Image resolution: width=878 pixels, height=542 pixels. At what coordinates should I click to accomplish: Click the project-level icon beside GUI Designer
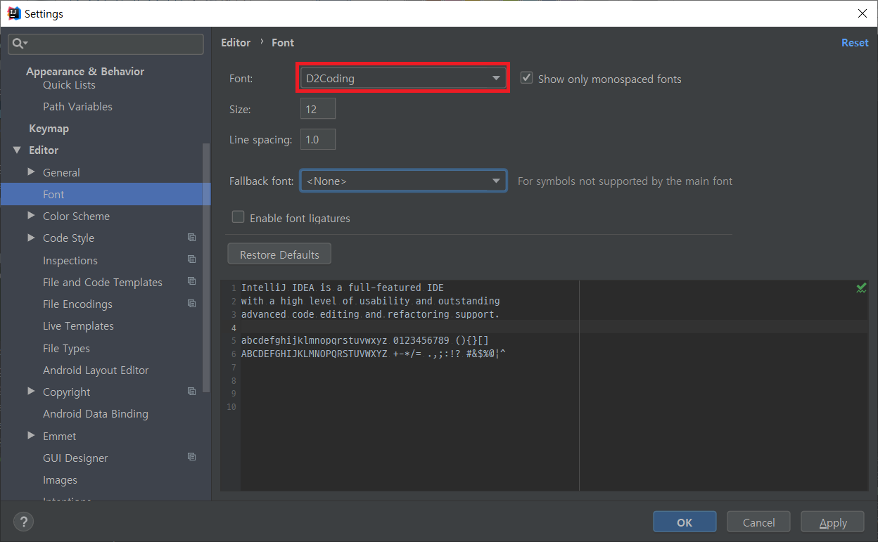pyautogui.click(x=191, y=457)
